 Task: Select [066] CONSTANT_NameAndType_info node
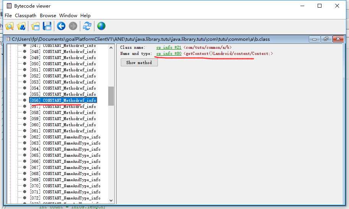click(x=65, y=161)
